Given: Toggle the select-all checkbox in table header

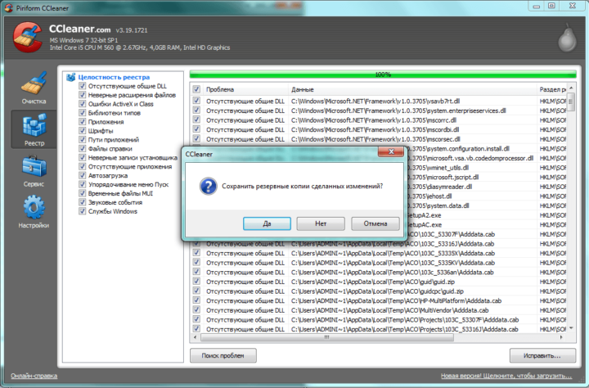Looking at the screenshot, I should pyautogui.click(x=196, y=88).
